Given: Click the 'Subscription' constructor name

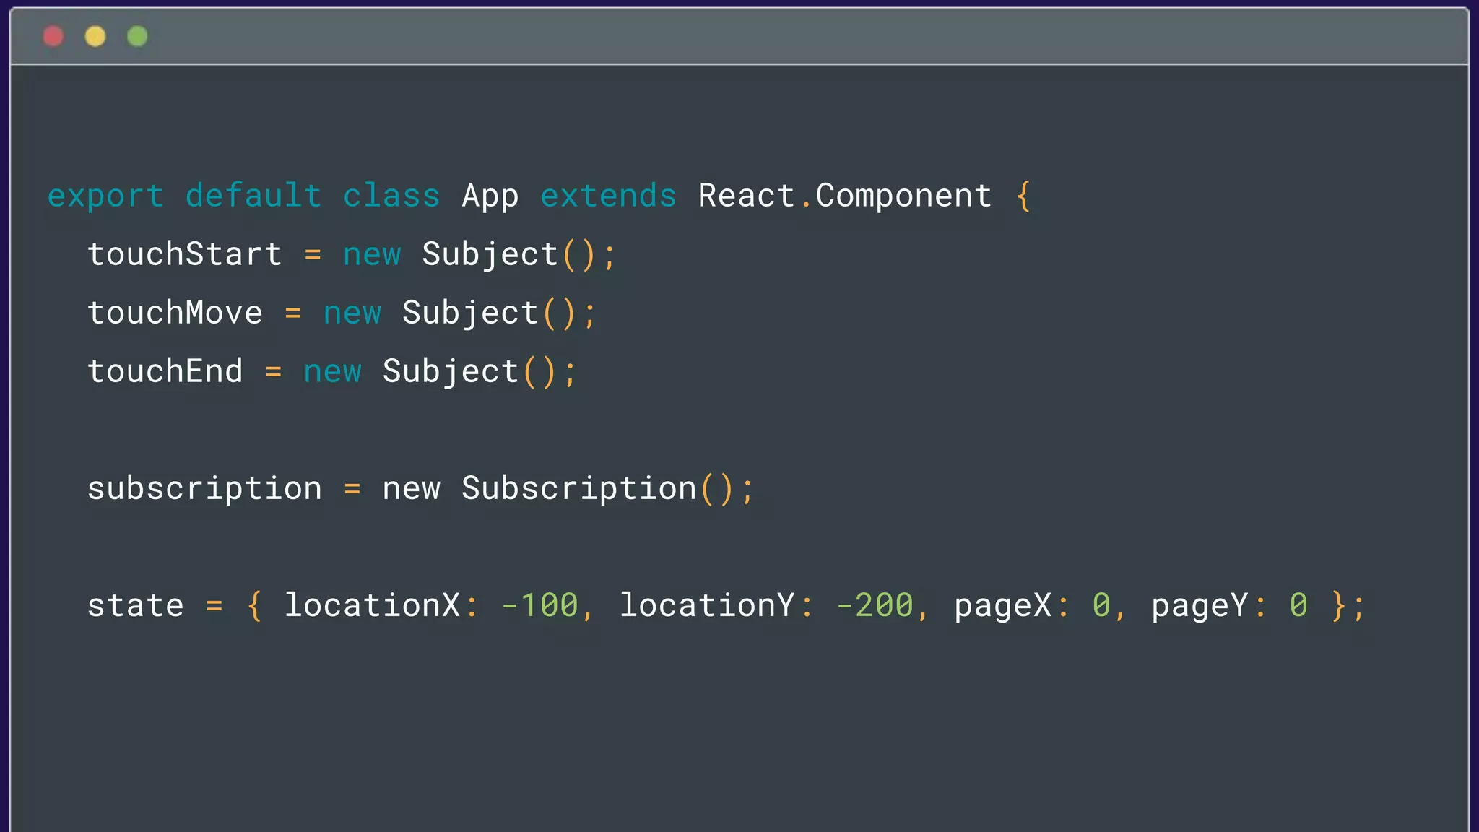Looking at the screenshot, I should pyautogui.click(x=579, y=489).
